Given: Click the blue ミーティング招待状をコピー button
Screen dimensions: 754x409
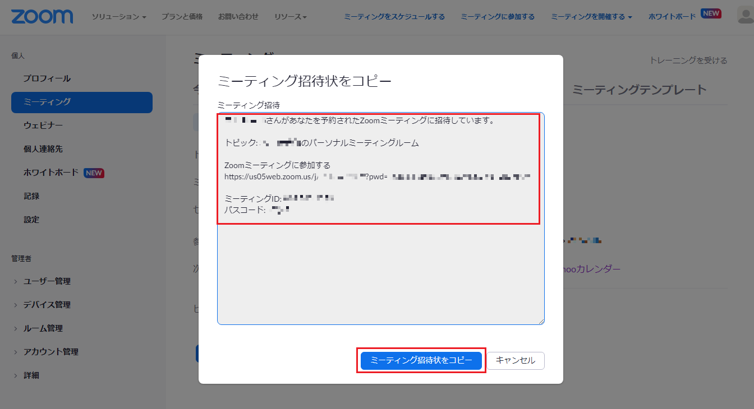Looking at the screenshot, I should 421,360.
